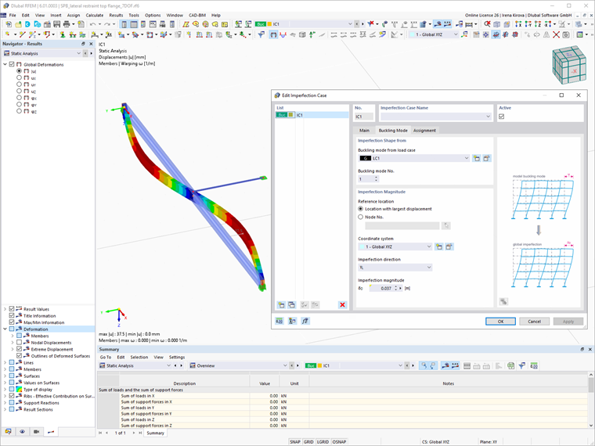Toggle the Extreme Displacement checkbox
Image resolution: width=595 pixels, height=446 pixels.
click(x=19, y=349)
